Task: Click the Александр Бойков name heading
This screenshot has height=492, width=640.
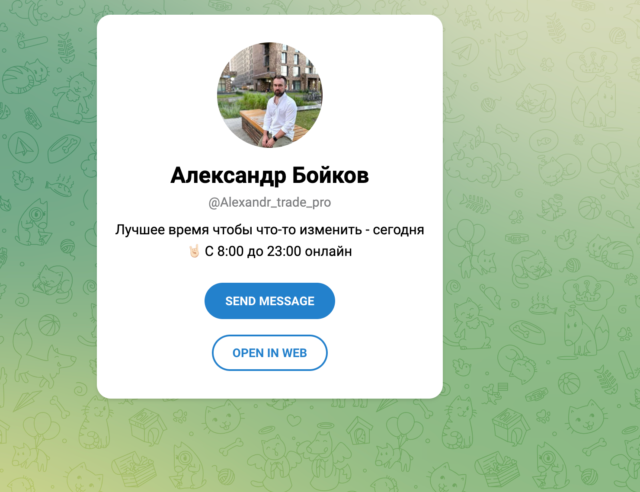Action: (x=270, y=176)
